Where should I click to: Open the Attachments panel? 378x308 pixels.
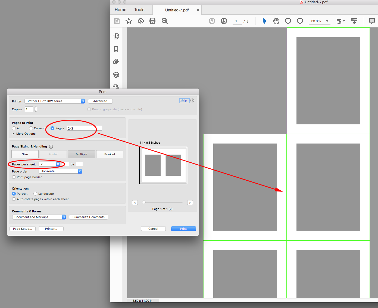[116, 62]
